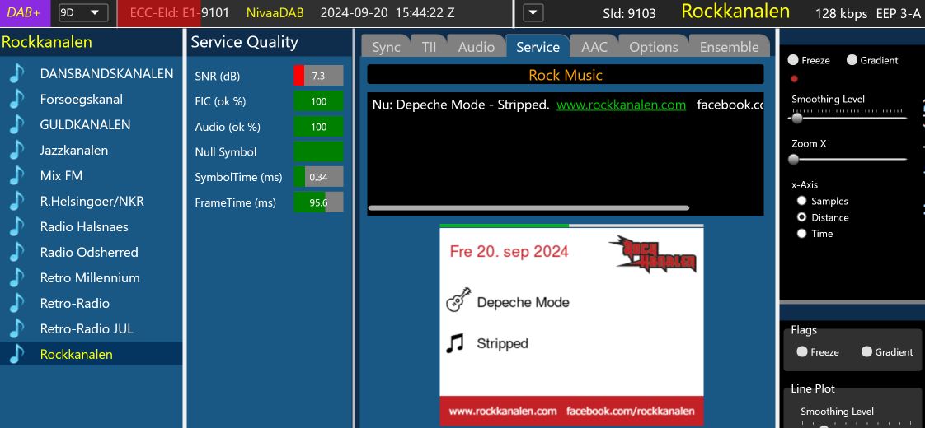Click the DAB+ mode selector
The width and height of the screenshot is (925, 428).
pos(25,12)
